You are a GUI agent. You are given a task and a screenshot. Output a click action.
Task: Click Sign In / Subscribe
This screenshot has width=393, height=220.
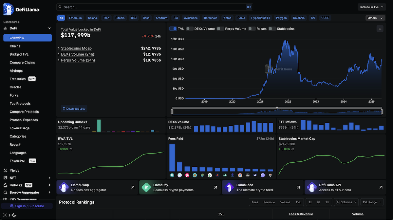(27, 206)
